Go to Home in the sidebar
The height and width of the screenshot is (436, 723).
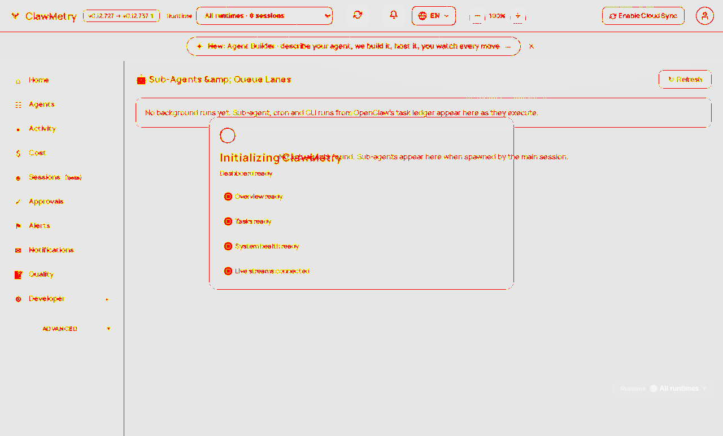pyautogui.click(x=62, y=80)
